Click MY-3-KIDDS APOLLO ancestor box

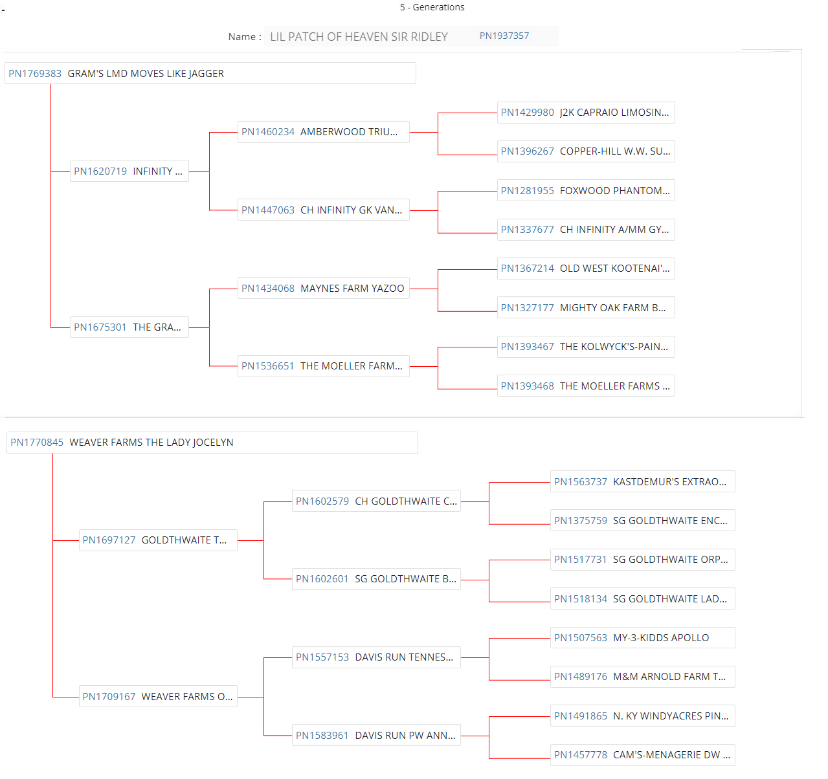click(x=642, y=638)
